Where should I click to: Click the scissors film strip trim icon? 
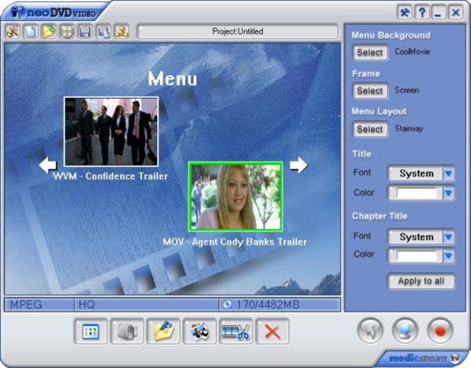tap(235, 331)
